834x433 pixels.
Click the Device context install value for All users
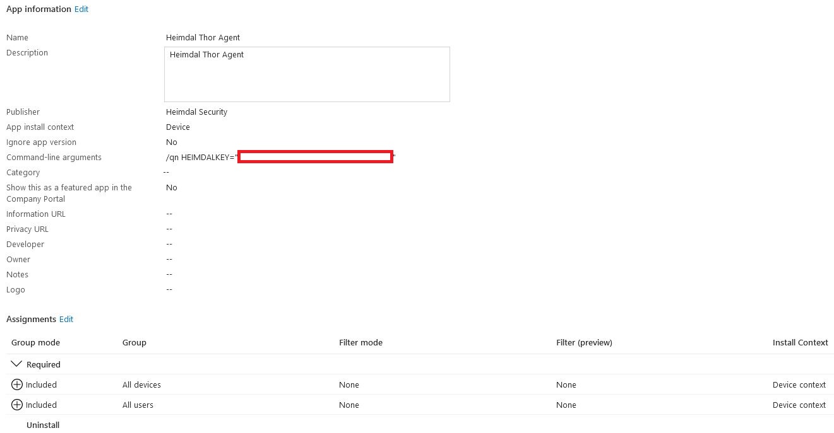800,405
